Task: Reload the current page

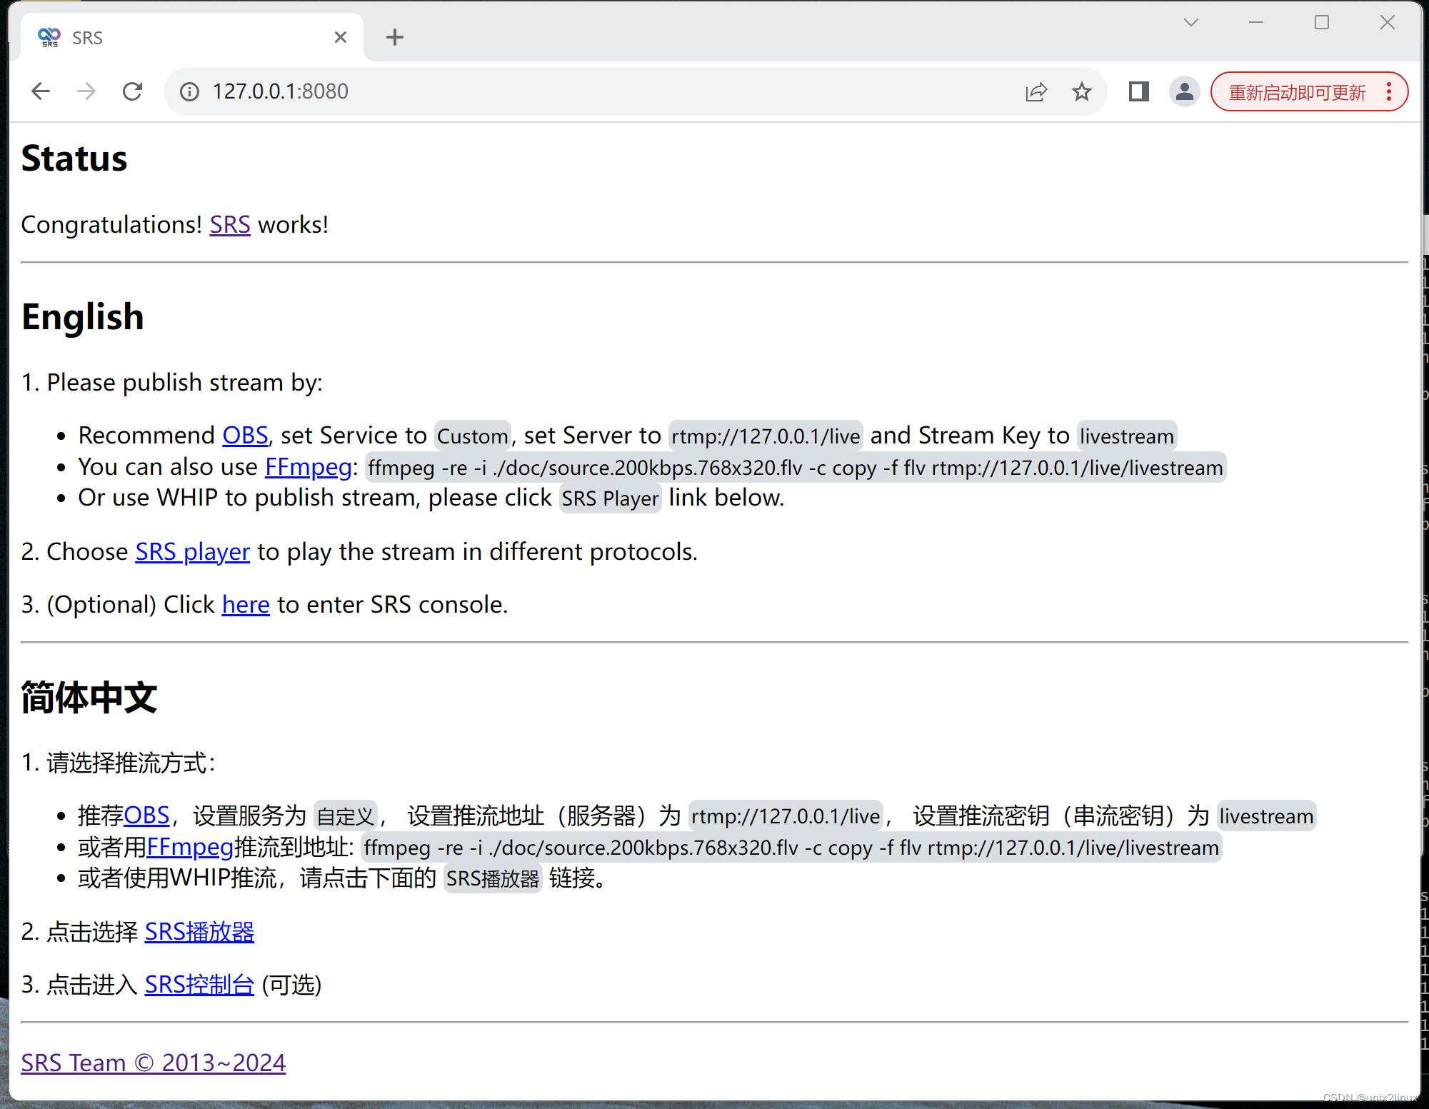Action: tap(133, 91)
